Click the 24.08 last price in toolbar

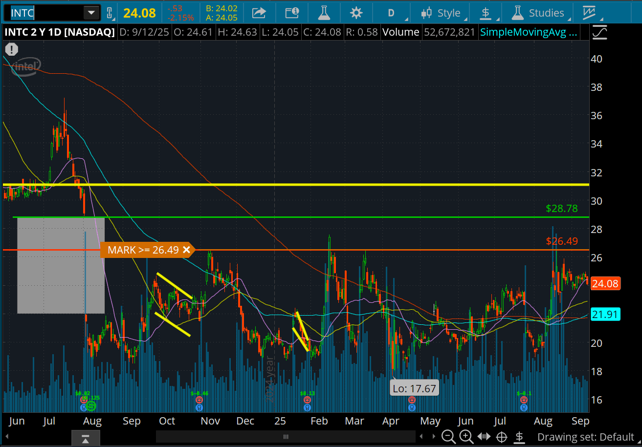coord(139,13)
